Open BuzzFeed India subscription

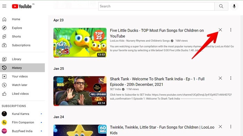click(x=23, y=131)
